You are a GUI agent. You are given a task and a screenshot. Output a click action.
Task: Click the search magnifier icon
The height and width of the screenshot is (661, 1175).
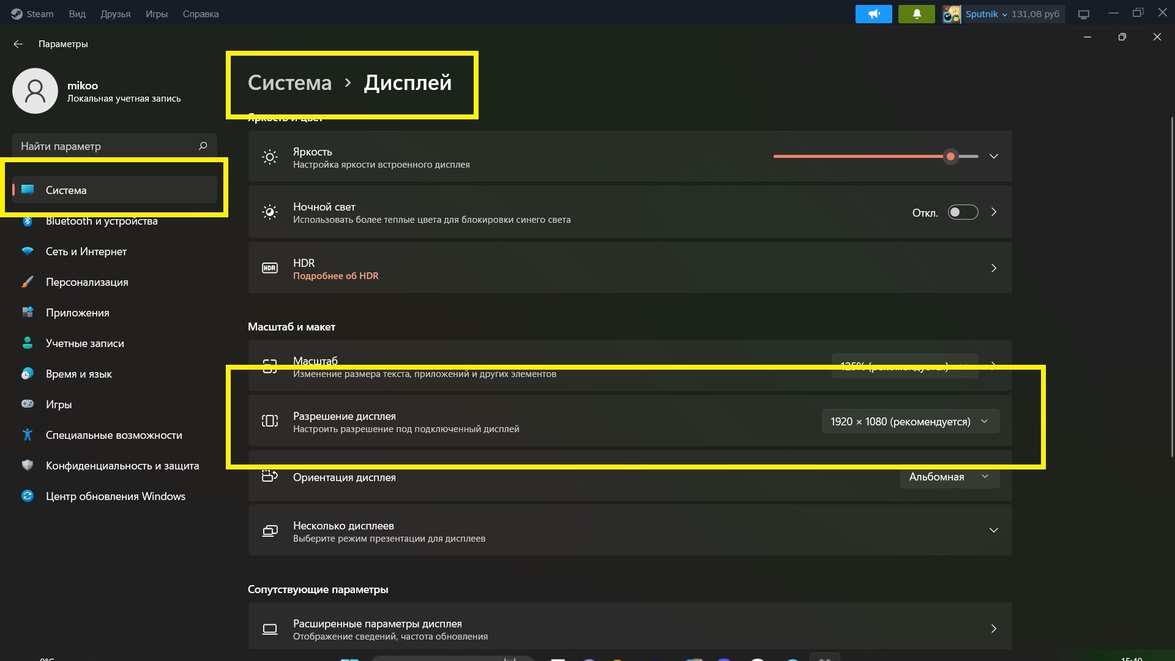(x=203, y=146)
